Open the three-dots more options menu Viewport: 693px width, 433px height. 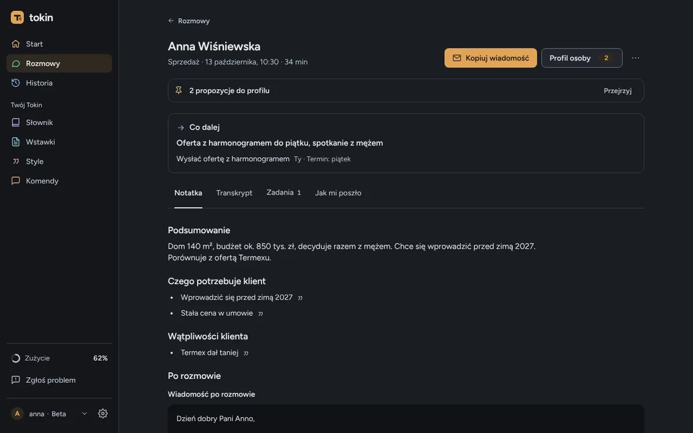point(635,58)
